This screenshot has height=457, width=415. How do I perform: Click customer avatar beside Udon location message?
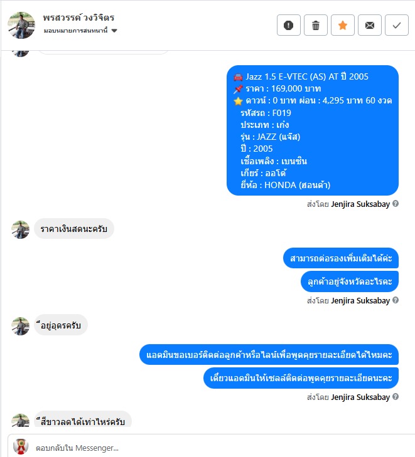[x=21, y=326]
